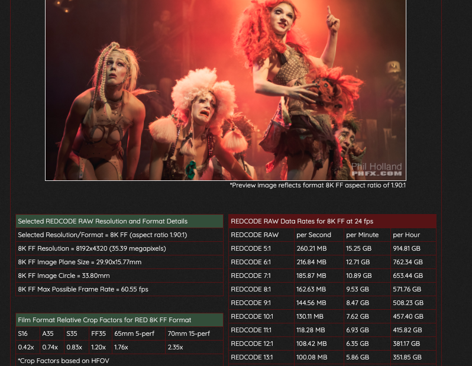Select the 0.42x crop factor
This screenshot has height=366, width=472.
tap(28, 347)
